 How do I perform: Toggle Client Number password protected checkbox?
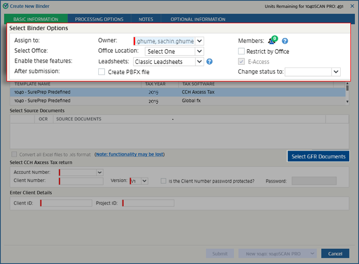[164, 181]
